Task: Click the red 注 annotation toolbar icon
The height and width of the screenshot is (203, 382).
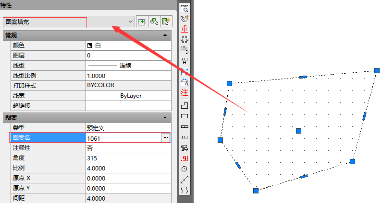Action: click(x=184, y=92)
